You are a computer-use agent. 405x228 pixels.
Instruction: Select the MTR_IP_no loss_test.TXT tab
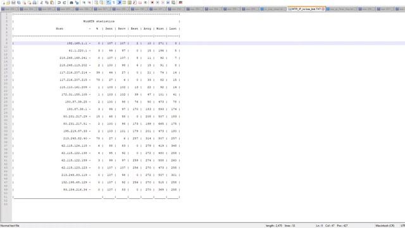pyautogui.click(x=306, y=9)
